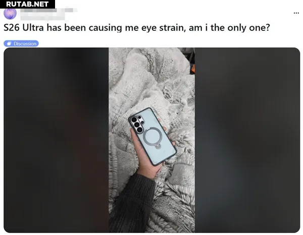The height and width of the screenshot is (235, 303).
Task: Open the blurred username beside the avatar
Action: [48, 10]
